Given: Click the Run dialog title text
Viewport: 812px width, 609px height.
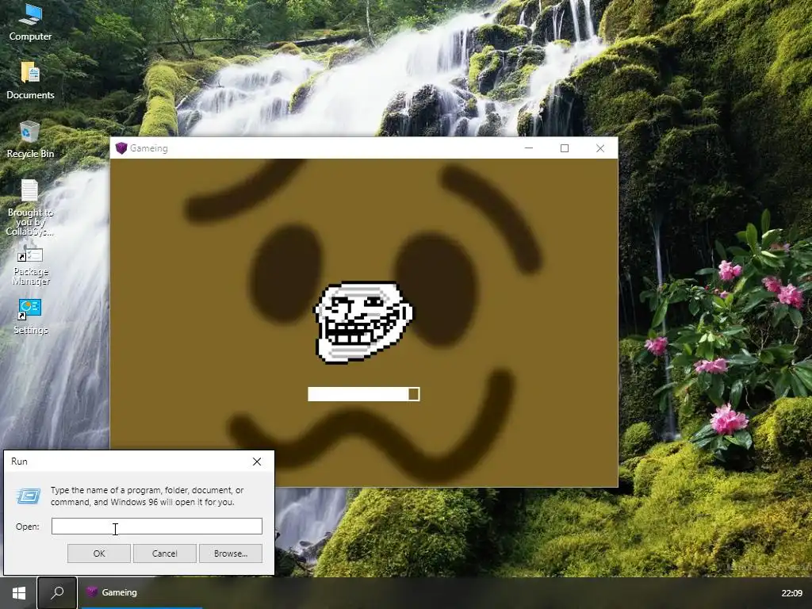Looking at the screenshot, I should click(x=19, y=461).
